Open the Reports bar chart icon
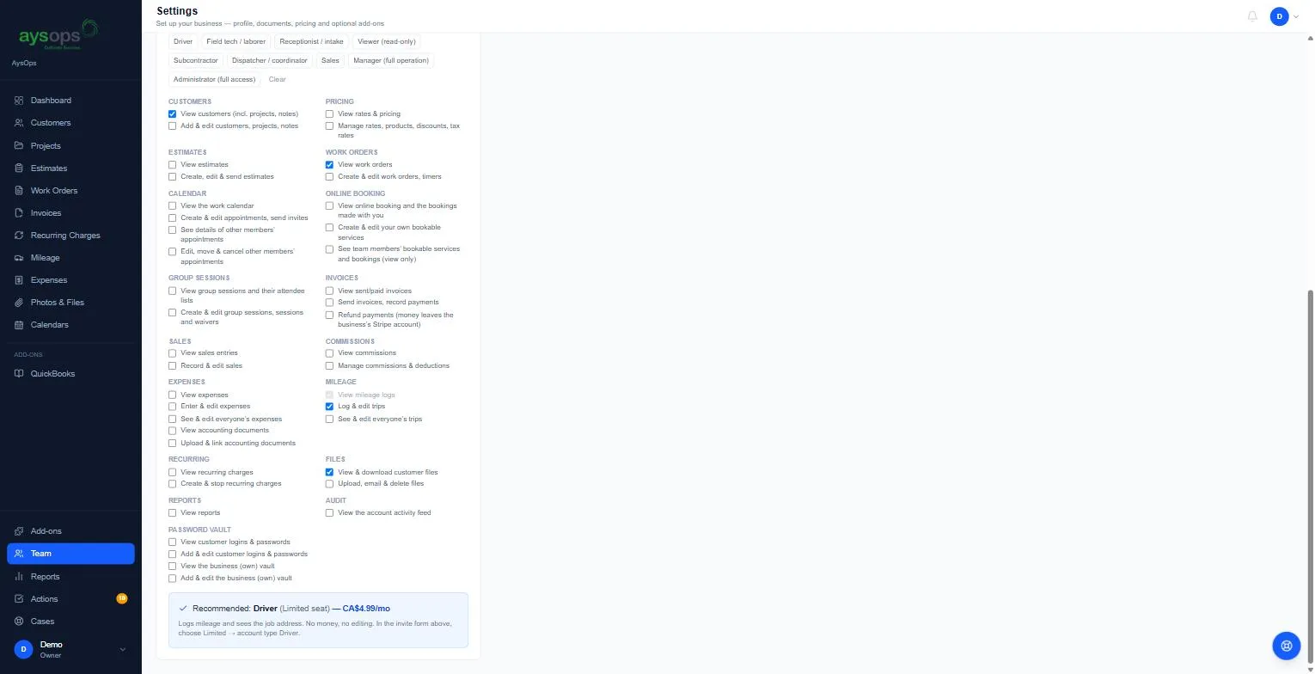This screenshot has width=1315, height=674. click(19, 577)
